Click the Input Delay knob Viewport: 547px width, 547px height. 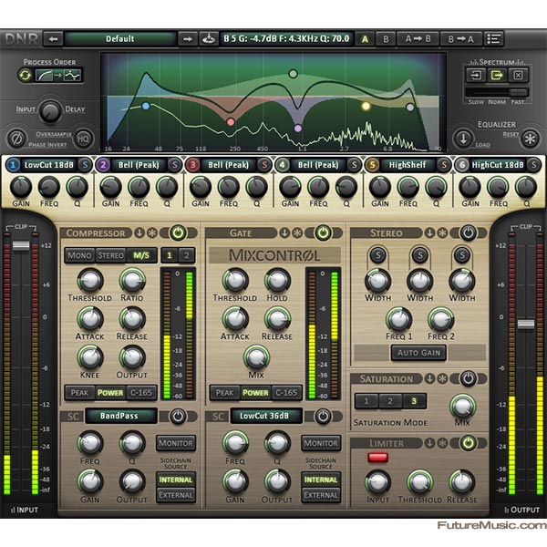[x=50, y=111]
